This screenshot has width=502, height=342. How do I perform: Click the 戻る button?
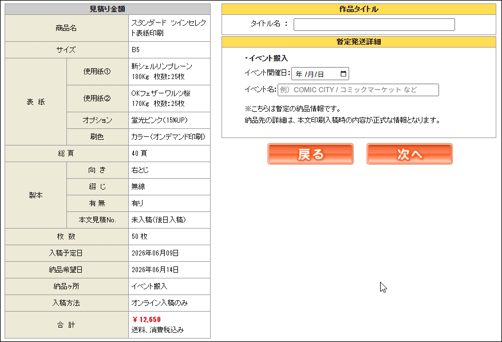click(310, 154)
